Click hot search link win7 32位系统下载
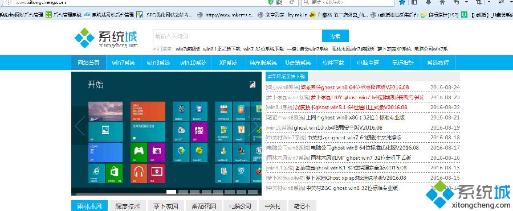The height and width of the screenshot is (211, 513). (263, 49)
